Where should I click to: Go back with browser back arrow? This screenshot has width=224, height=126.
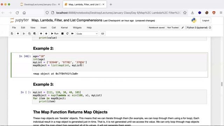(3, 13)
